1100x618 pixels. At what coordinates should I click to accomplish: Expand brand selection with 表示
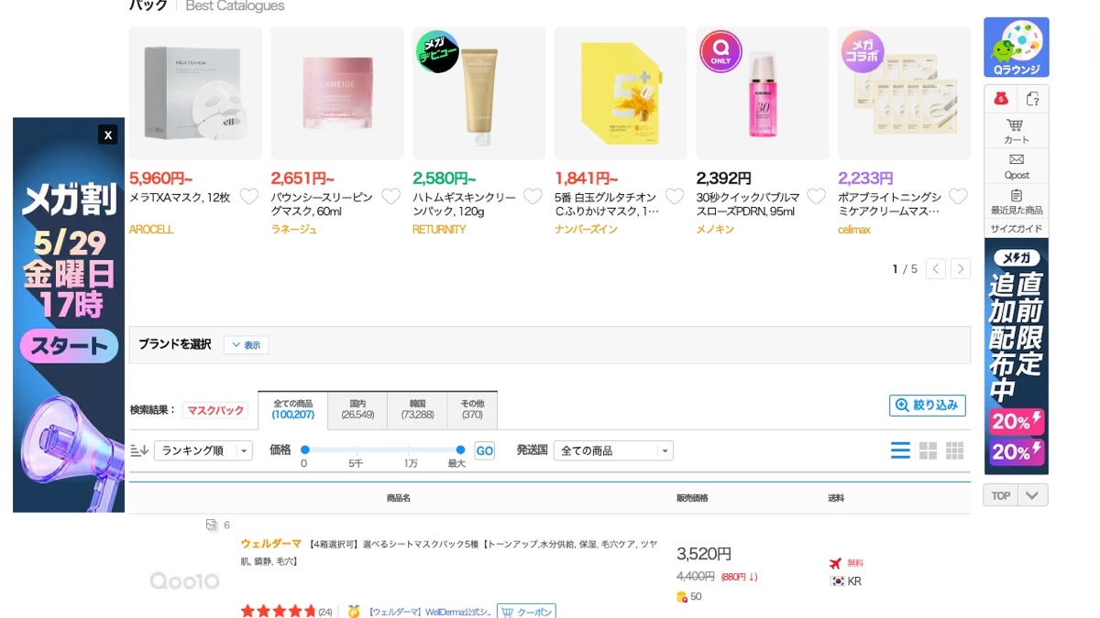pos(247,345)
